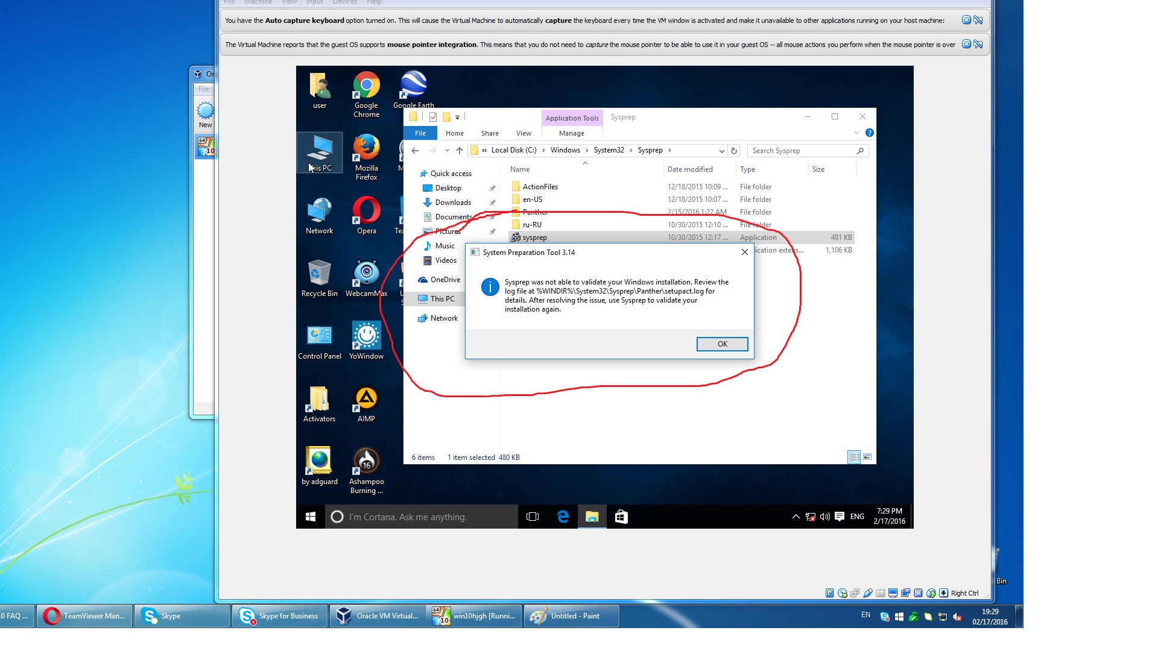Open the Windows Store taskbar icon
Image resolution: width=1158 pixels, height=651 pixels.
point(621,517)
